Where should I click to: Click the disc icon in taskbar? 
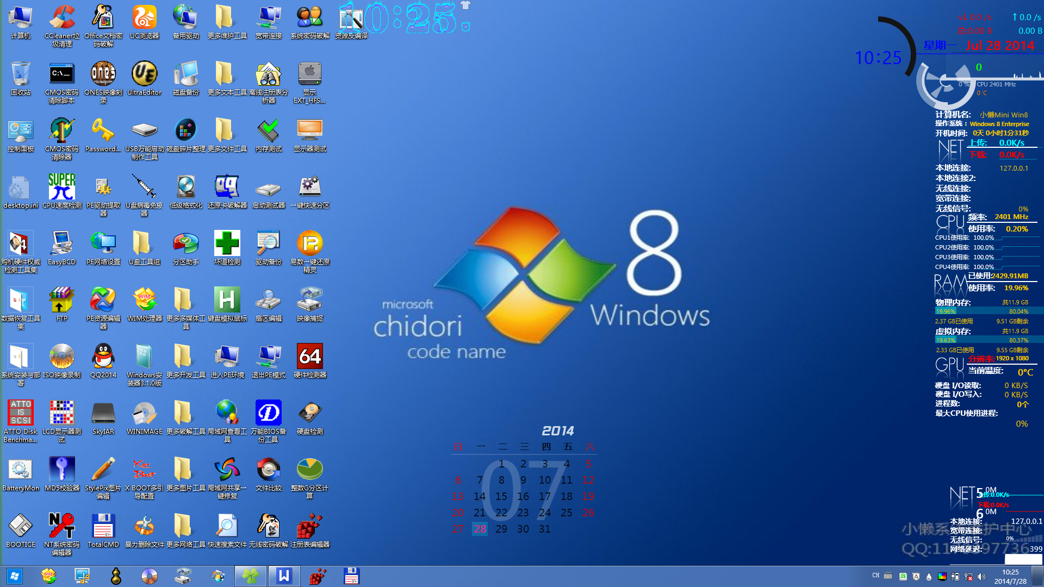point(150,576)
